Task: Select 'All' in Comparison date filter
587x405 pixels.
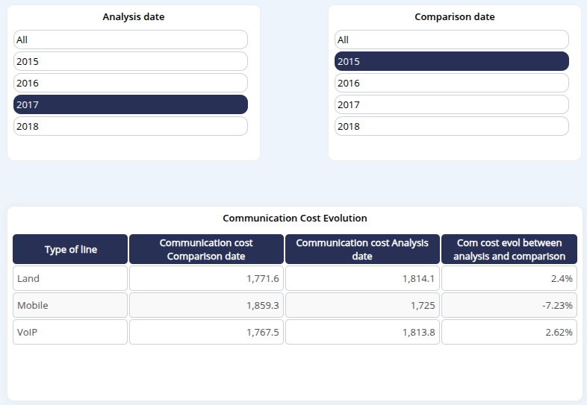Action: pos(451,40)
